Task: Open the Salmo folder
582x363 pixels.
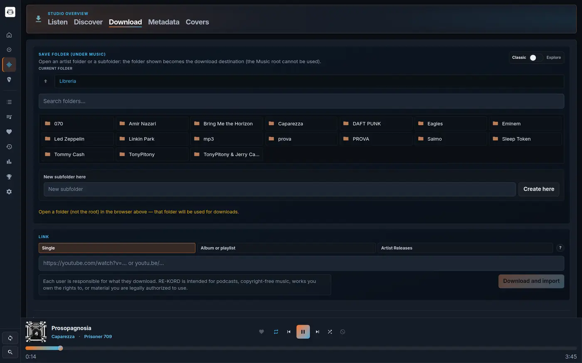Action: click(x=451, y=139)
